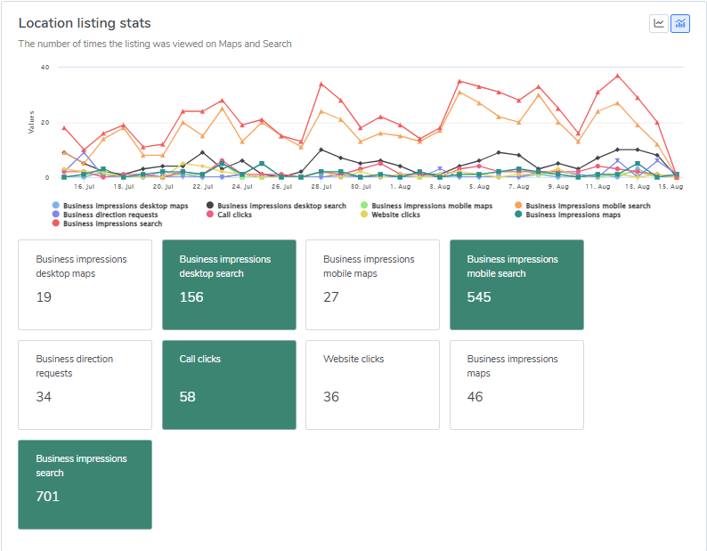Select the Website clicks stat card
Viewport: 707px width, 551px height.
pos(372,385)
